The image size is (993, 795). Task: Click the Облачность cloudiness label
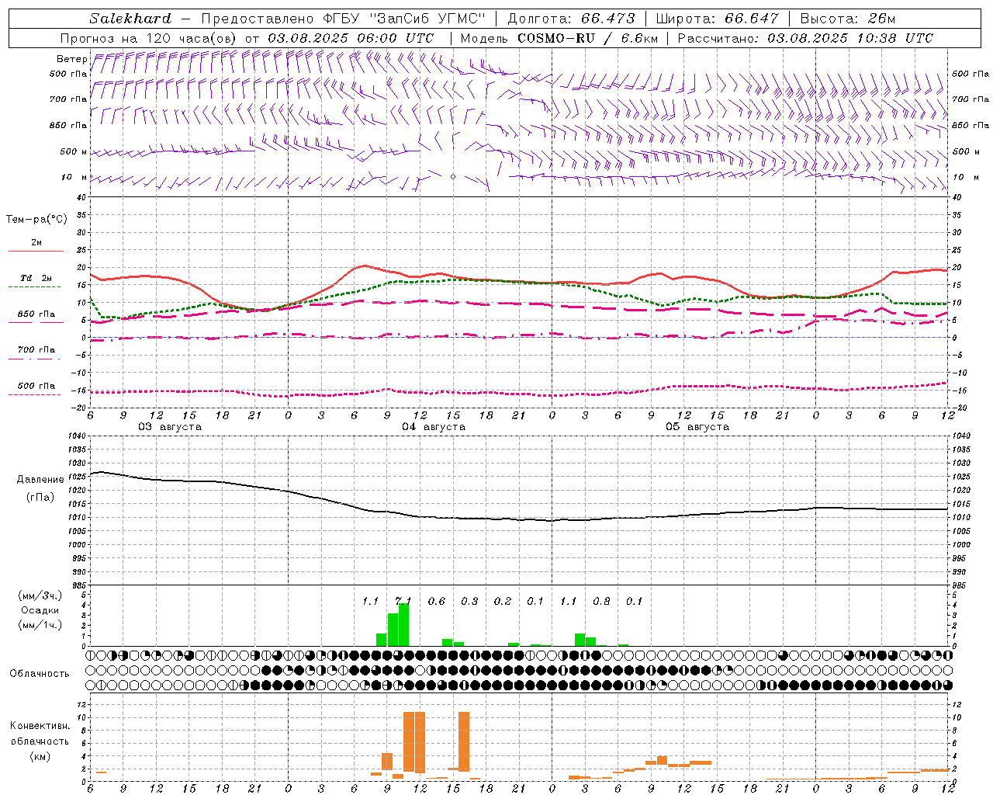(x=40, y=673)
